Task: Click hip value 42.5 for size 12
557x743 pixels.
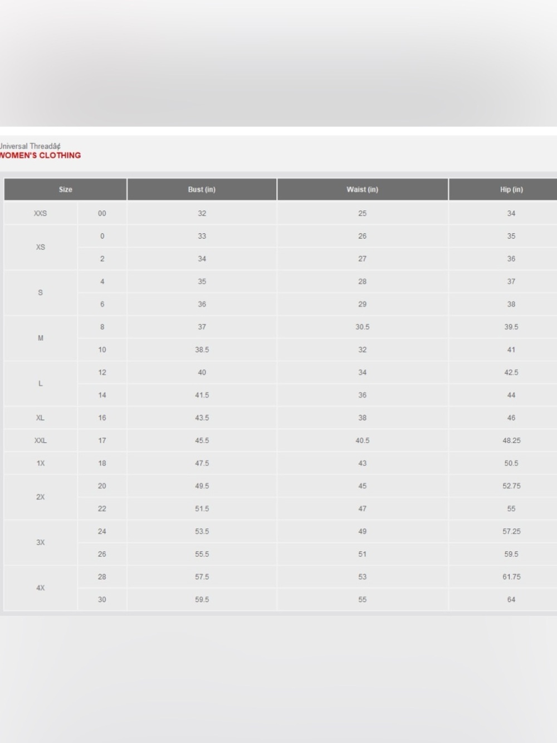Action: 503,372
